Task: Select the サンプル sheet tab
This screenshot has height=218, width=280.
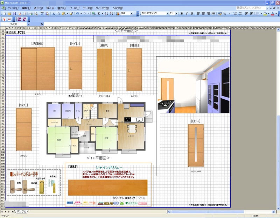Action: pos(21,212)
